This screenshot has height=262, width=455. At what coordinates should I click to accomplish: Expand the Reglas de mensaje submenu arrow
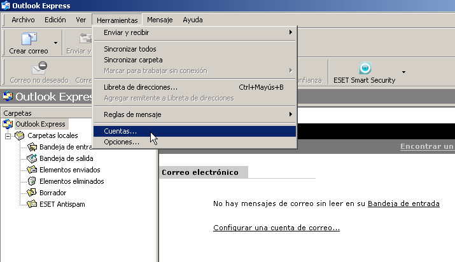tap(290, 114)
